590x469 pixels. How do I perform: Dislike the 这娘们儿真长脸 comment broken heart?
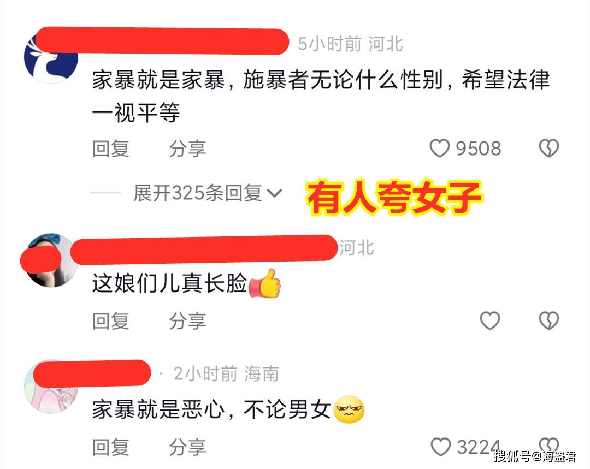[x=549, y=321]
